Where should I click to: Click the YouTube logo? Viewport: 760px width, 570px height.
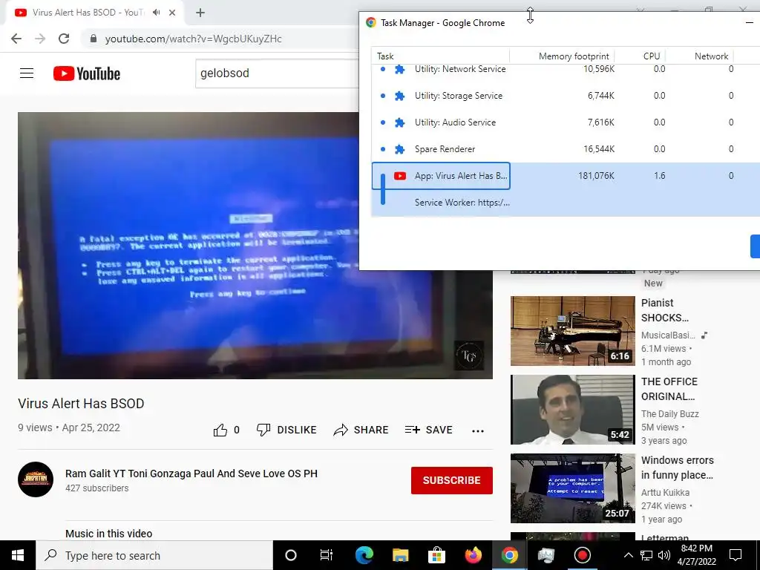pyautogui.click(x=87, y=73)
